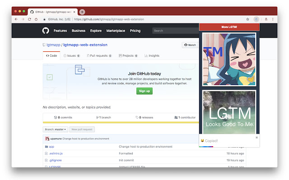The width and height of the screenshot is (289, 180).
Task: Go back with browser back arrow
Action: pos(16,19)
